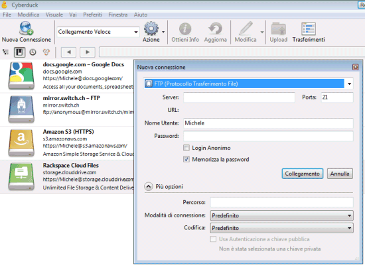Collapse the Più opzioni section

(x=149, y=187)
